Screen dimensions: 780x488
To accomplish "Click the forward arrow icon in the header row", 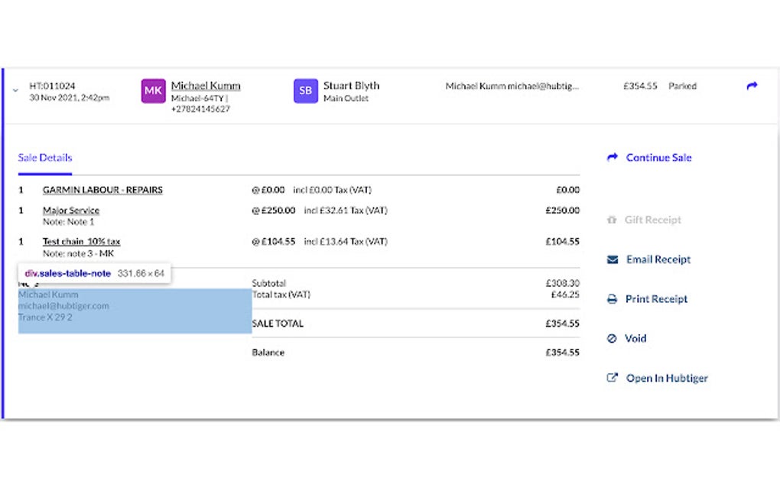I will (x=751, y=86).
